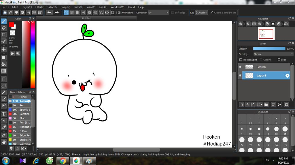Select the Brush tool in left toolbar

(3, 21)
